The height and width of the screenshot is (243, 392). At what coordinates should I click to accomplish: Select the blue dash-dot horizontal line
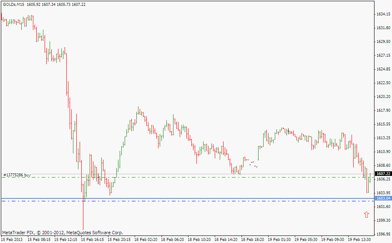(x=188, y=201)
